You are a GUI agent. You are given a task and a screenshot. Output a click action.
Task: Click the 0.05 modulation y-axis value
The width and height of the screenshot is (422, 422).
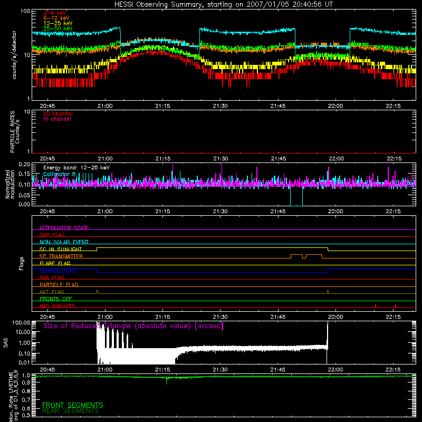(24, 195)
